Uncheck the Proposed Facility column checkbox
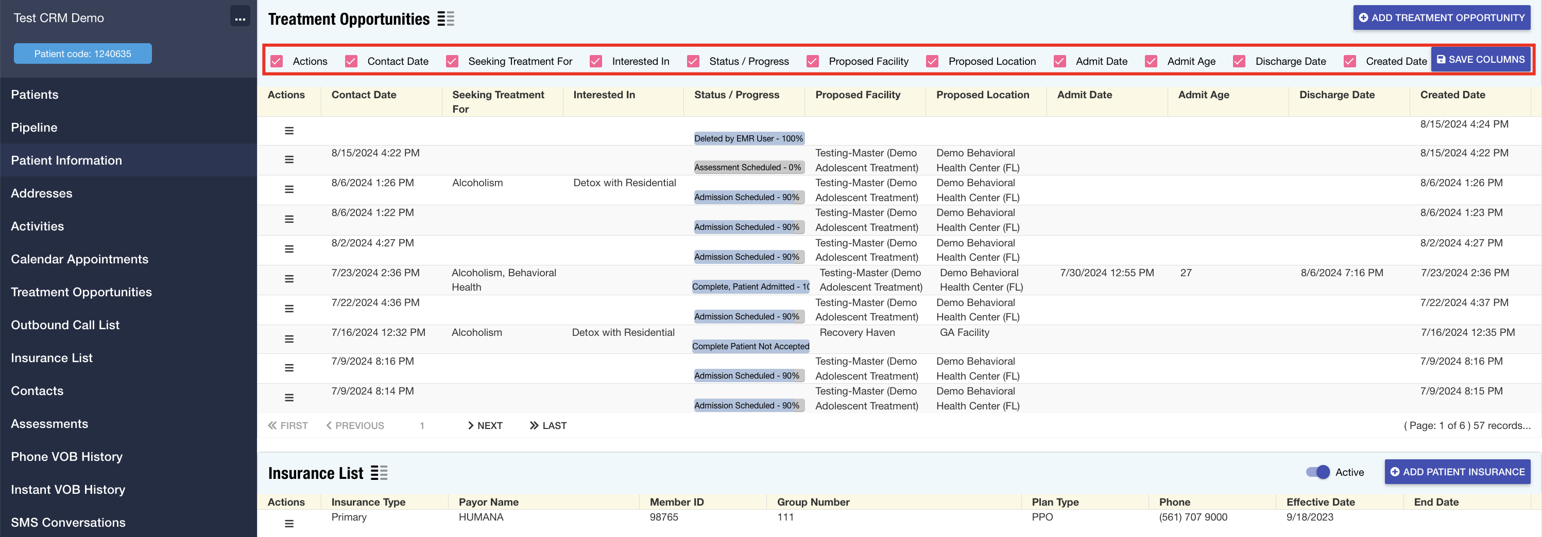This screenshot has width=1542, height=537. [812, 62]
